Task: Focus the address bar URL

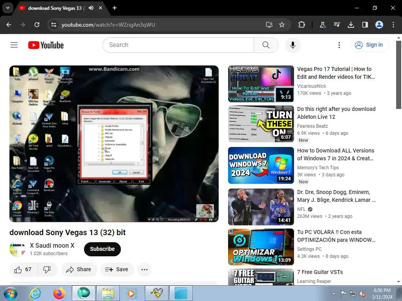Action: tap(108, 25)
